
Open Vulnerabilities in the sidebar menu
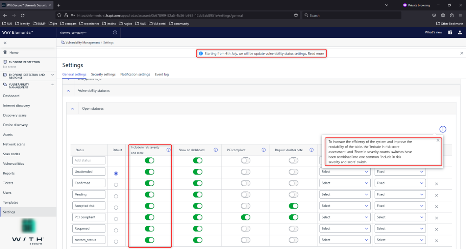14,164
